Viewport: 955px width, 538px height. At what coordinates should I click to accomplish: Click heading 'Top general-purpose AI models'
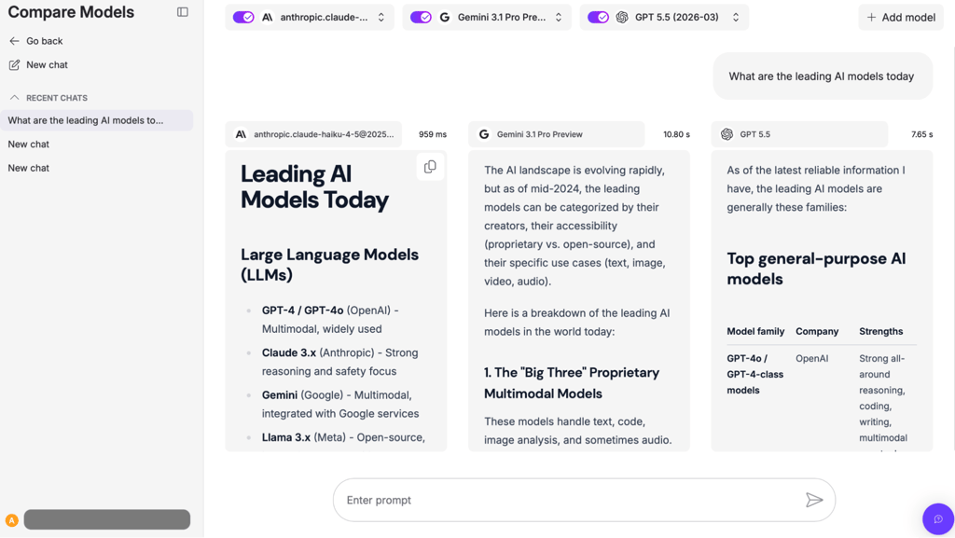coord(816,269)
